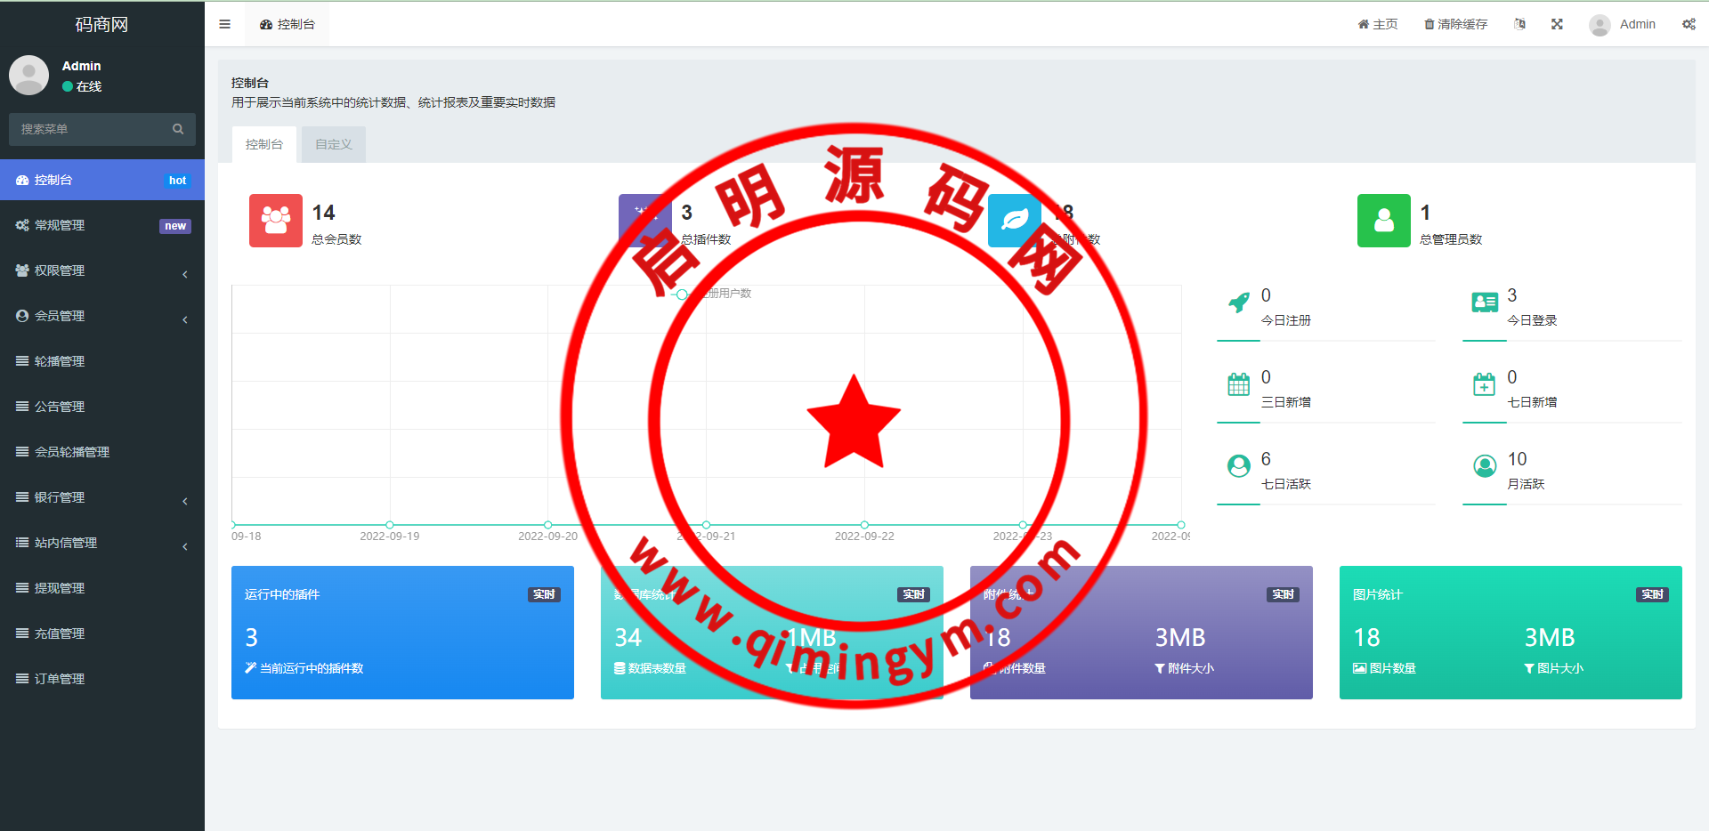This screenshot has width=1709, height=831.
Task: Click the search magnifier icon in the sidebar
Action: tap(178, 129)
